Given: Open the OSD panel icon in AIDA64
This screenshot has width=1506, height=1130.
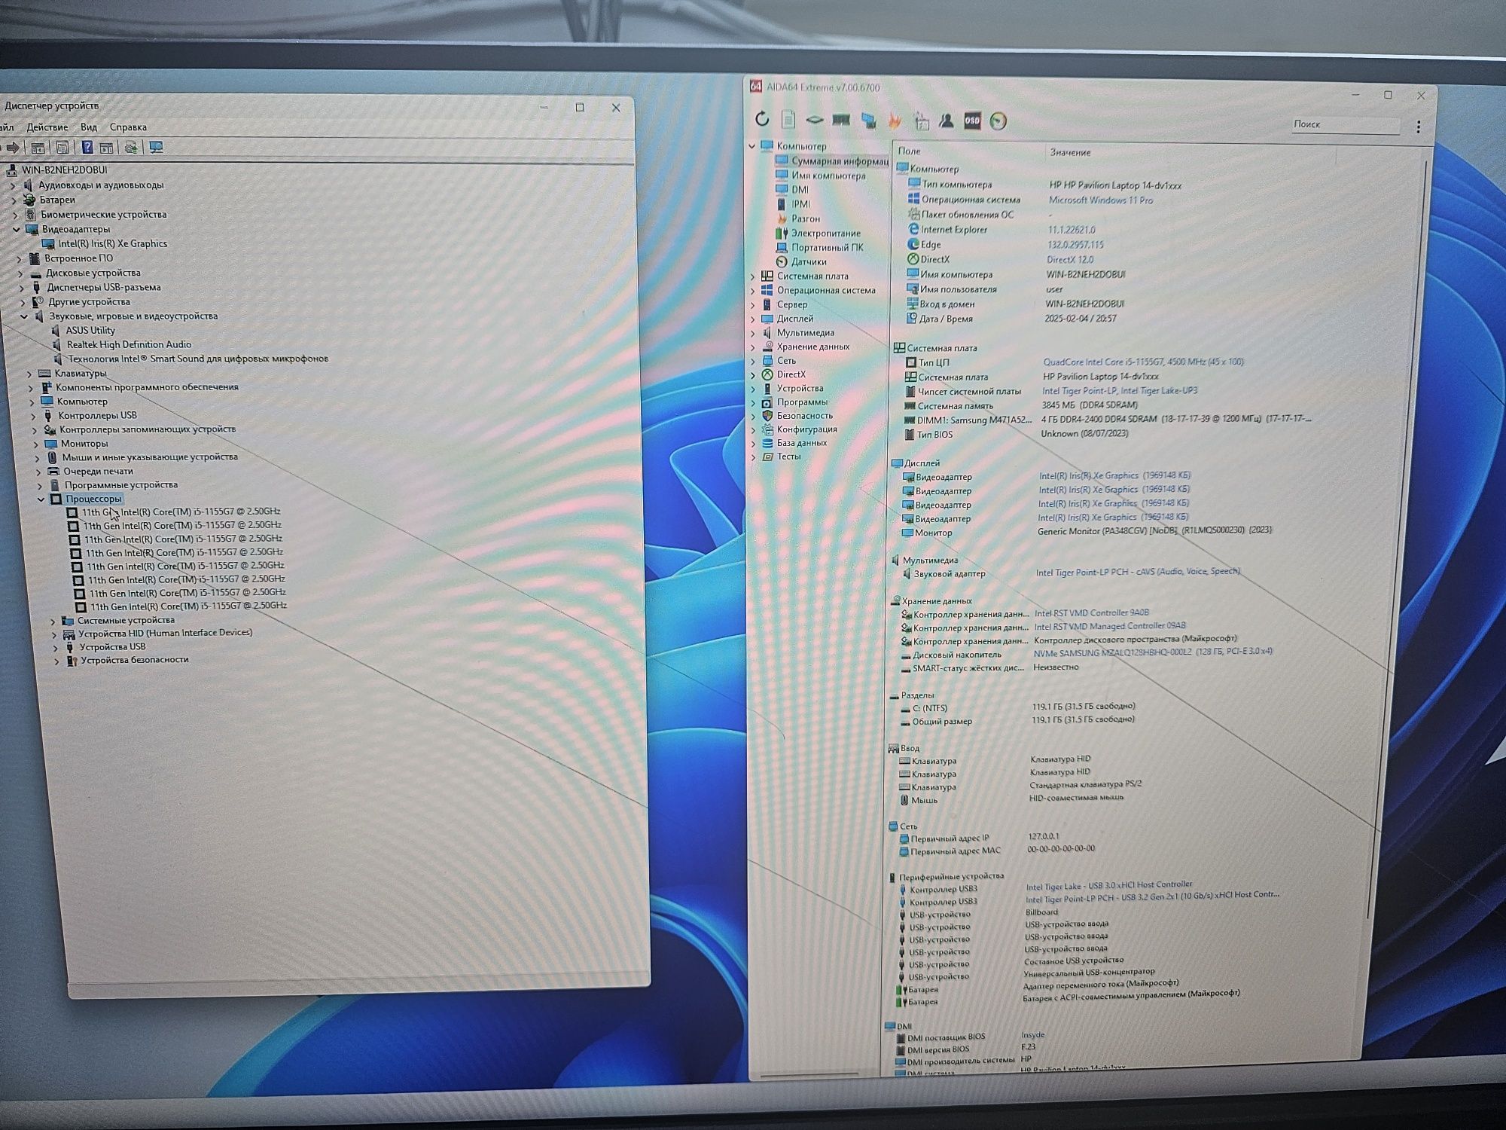Looking at the screenshot, I should tap(972, 121).
